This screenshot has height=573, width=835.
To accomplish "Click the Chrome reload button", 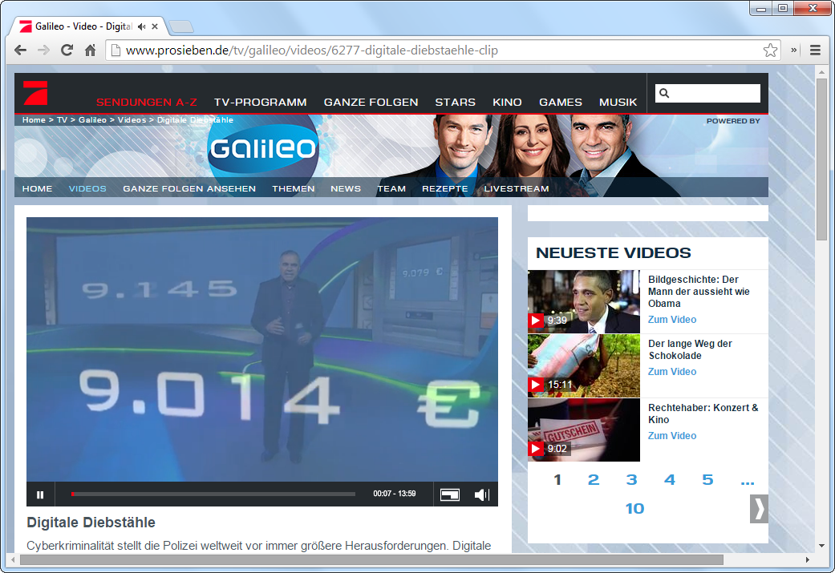I will point(67,50).
